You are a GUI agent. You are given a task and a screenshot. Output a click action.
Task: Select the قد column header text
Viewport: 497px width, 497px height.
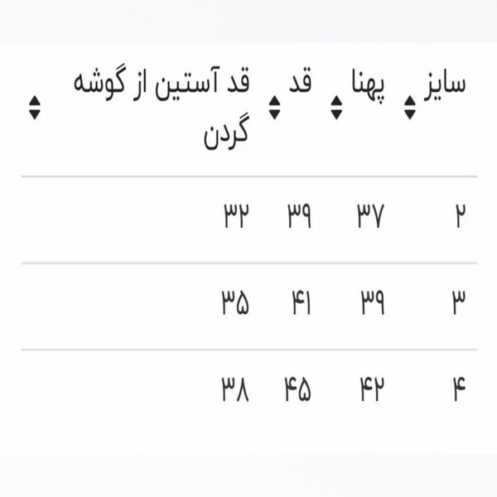[301, 81]
